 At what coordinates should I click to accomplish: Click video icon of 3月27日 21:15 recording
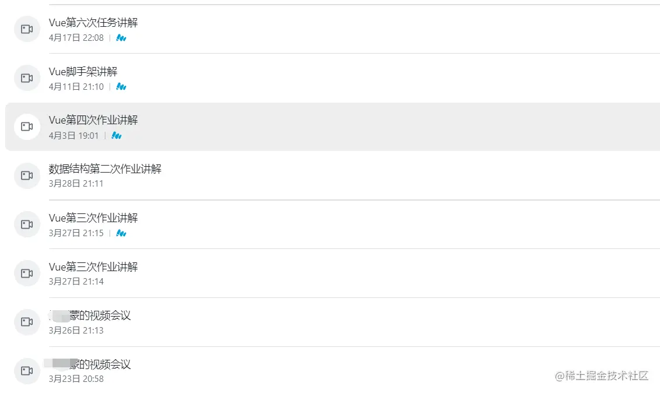click(x=27, y=224)
